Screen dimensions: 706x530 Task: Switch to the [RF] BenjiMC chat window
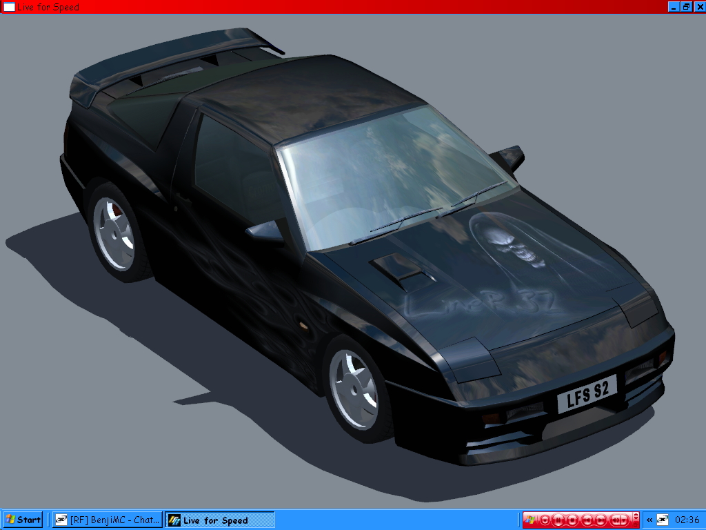pyautogui.click(x=107, y=520)
